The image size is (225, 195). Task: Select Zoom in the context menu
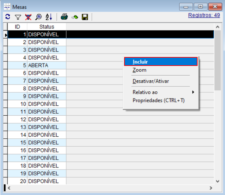140,70
